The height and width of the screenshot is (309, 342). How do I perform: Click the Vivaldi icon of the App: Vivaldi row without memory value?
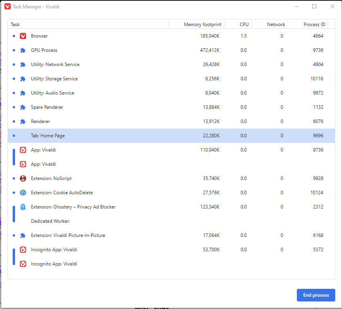(x=23, y=164)
